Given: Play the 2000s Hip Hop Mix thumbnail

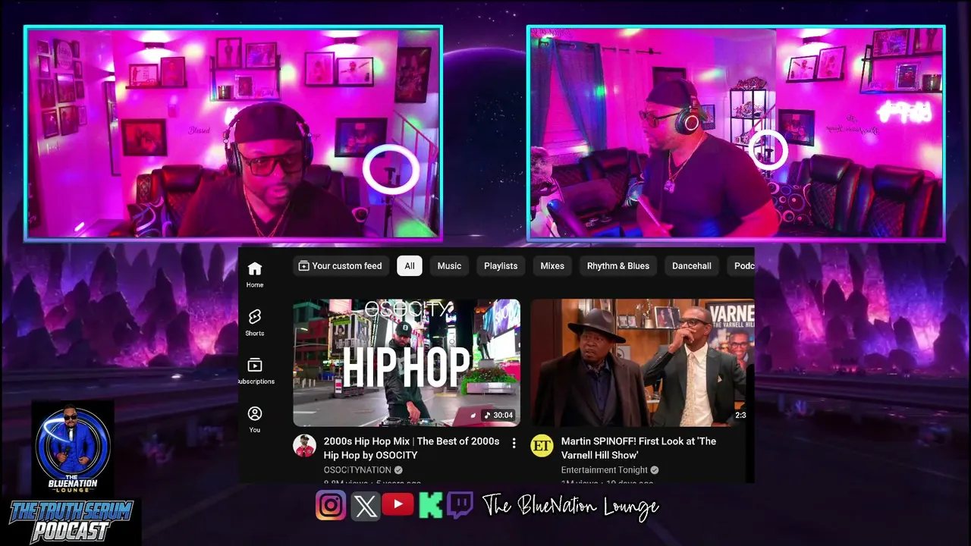Looking at the screenshot, I should point(407,363).
